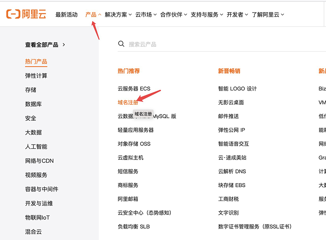Viewport: 326px width, 240px height.
Task: Open 云虚拟主机 product
Action: pyautogui.click(x=130, y=158)
